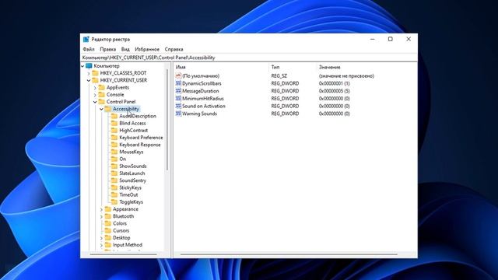Click the string icon of (По умолчанию)
498x280 pixels.
(x=178, y=76)
